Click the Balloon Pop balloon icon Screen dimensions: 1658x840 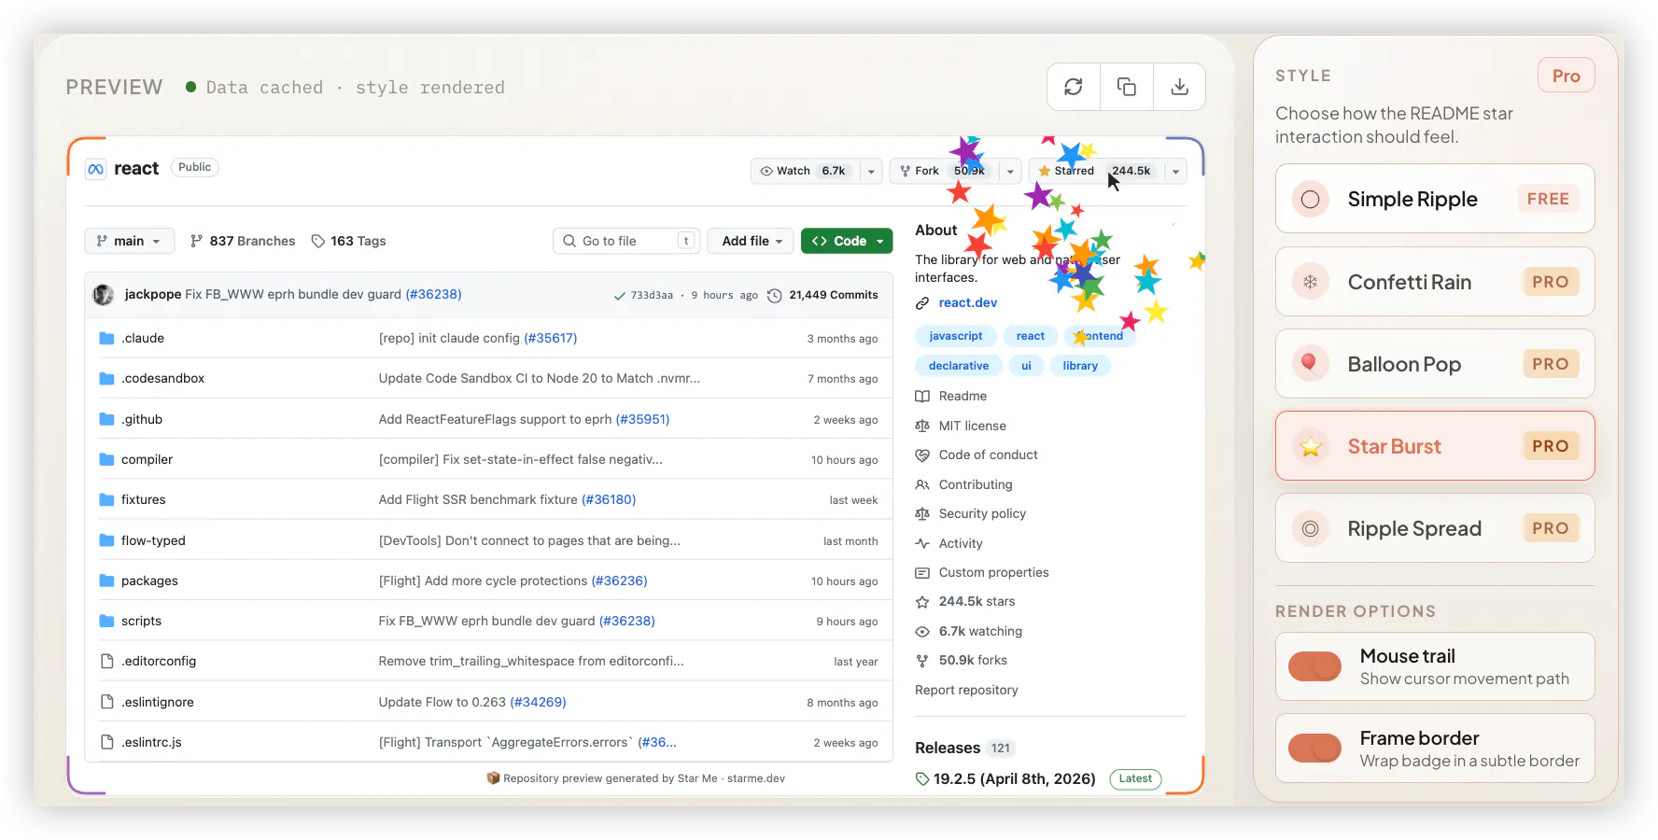[1311, 363]
